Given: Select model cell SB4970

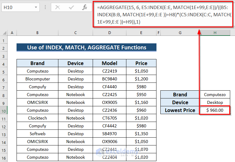Looking at the screenshot, I should coord(110,134).
